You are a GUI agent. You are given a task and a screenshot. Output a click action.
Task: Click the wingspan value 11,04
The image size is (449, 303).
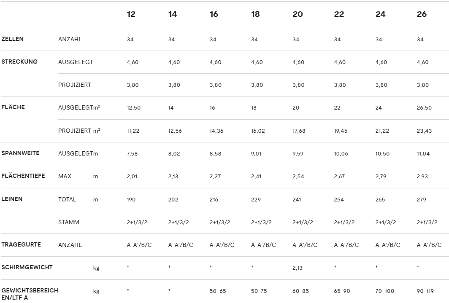tap(423, 154)
